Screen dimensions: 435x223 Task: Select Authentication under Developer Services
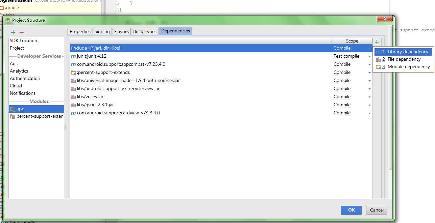pos(25,78)
